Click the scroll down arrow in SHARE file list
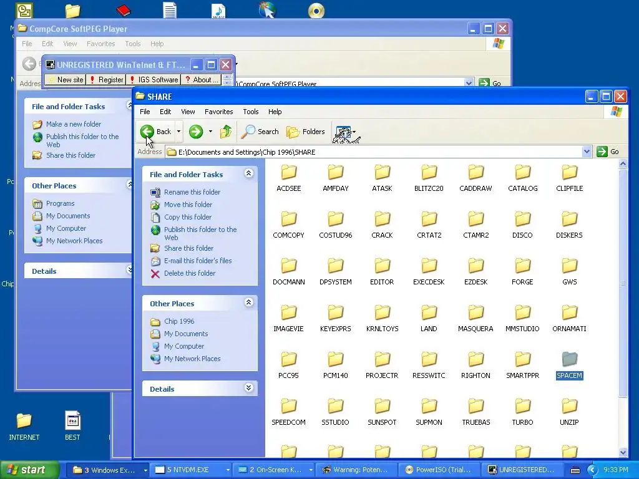Screen dimensions: 639x479 [623, 452]
